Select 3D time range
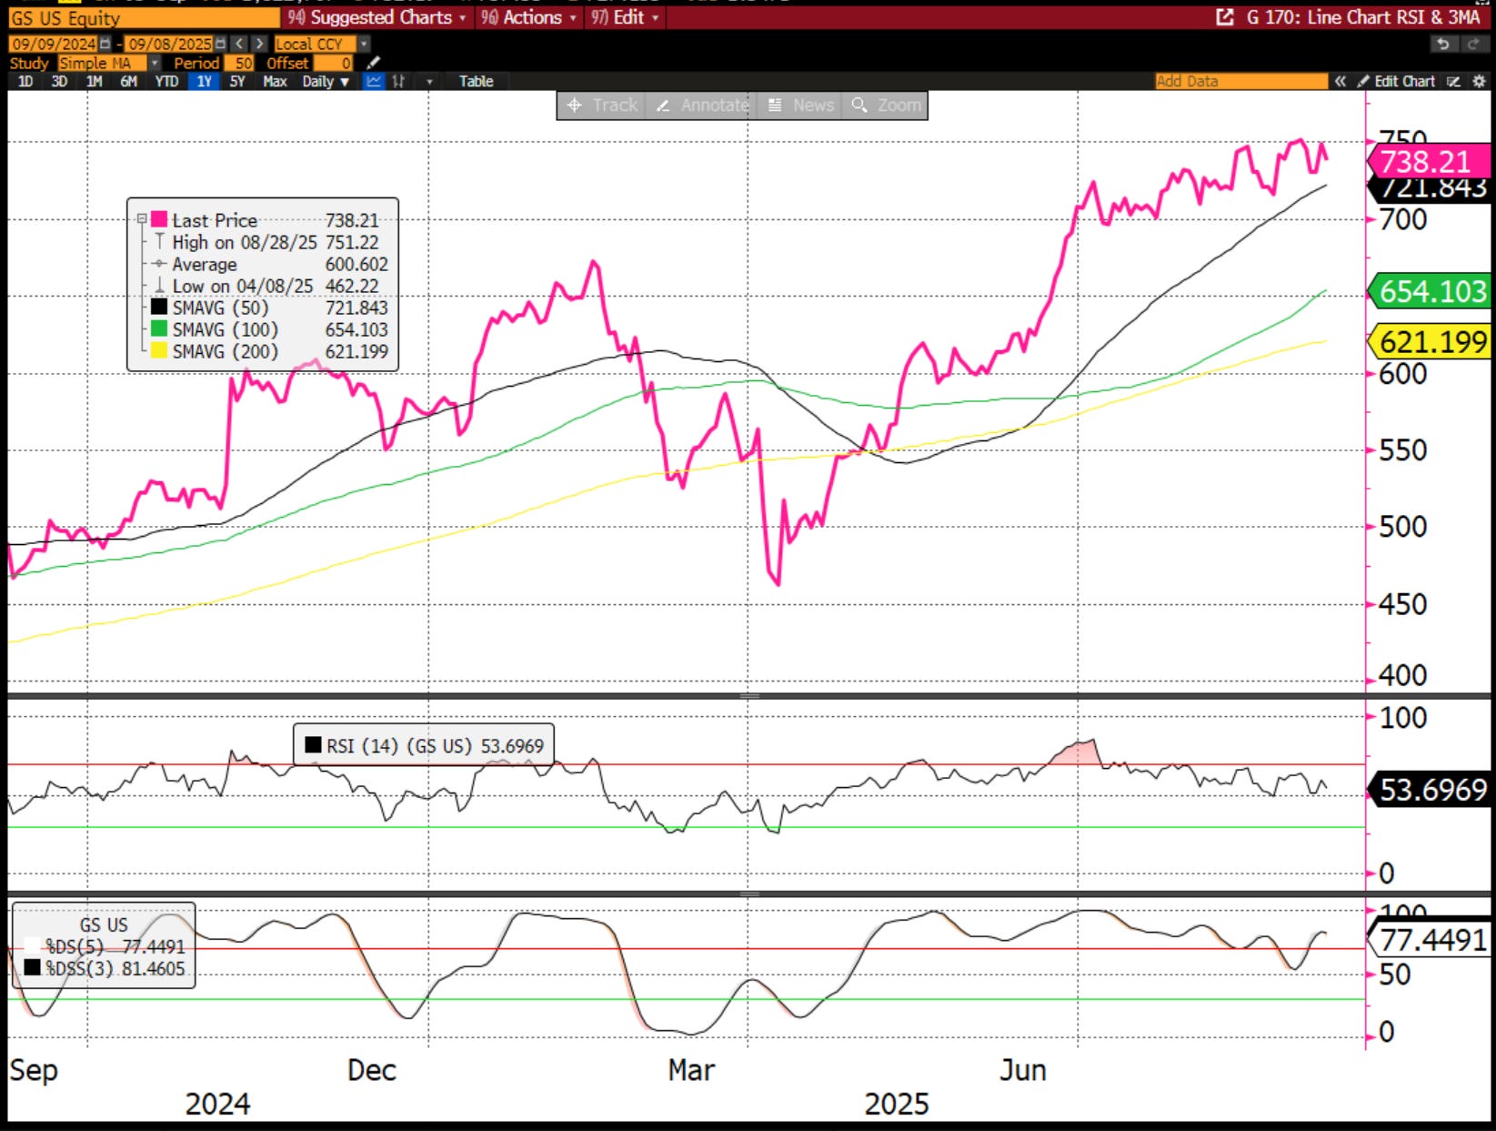 pyautogui.click(x=59, y=81)
